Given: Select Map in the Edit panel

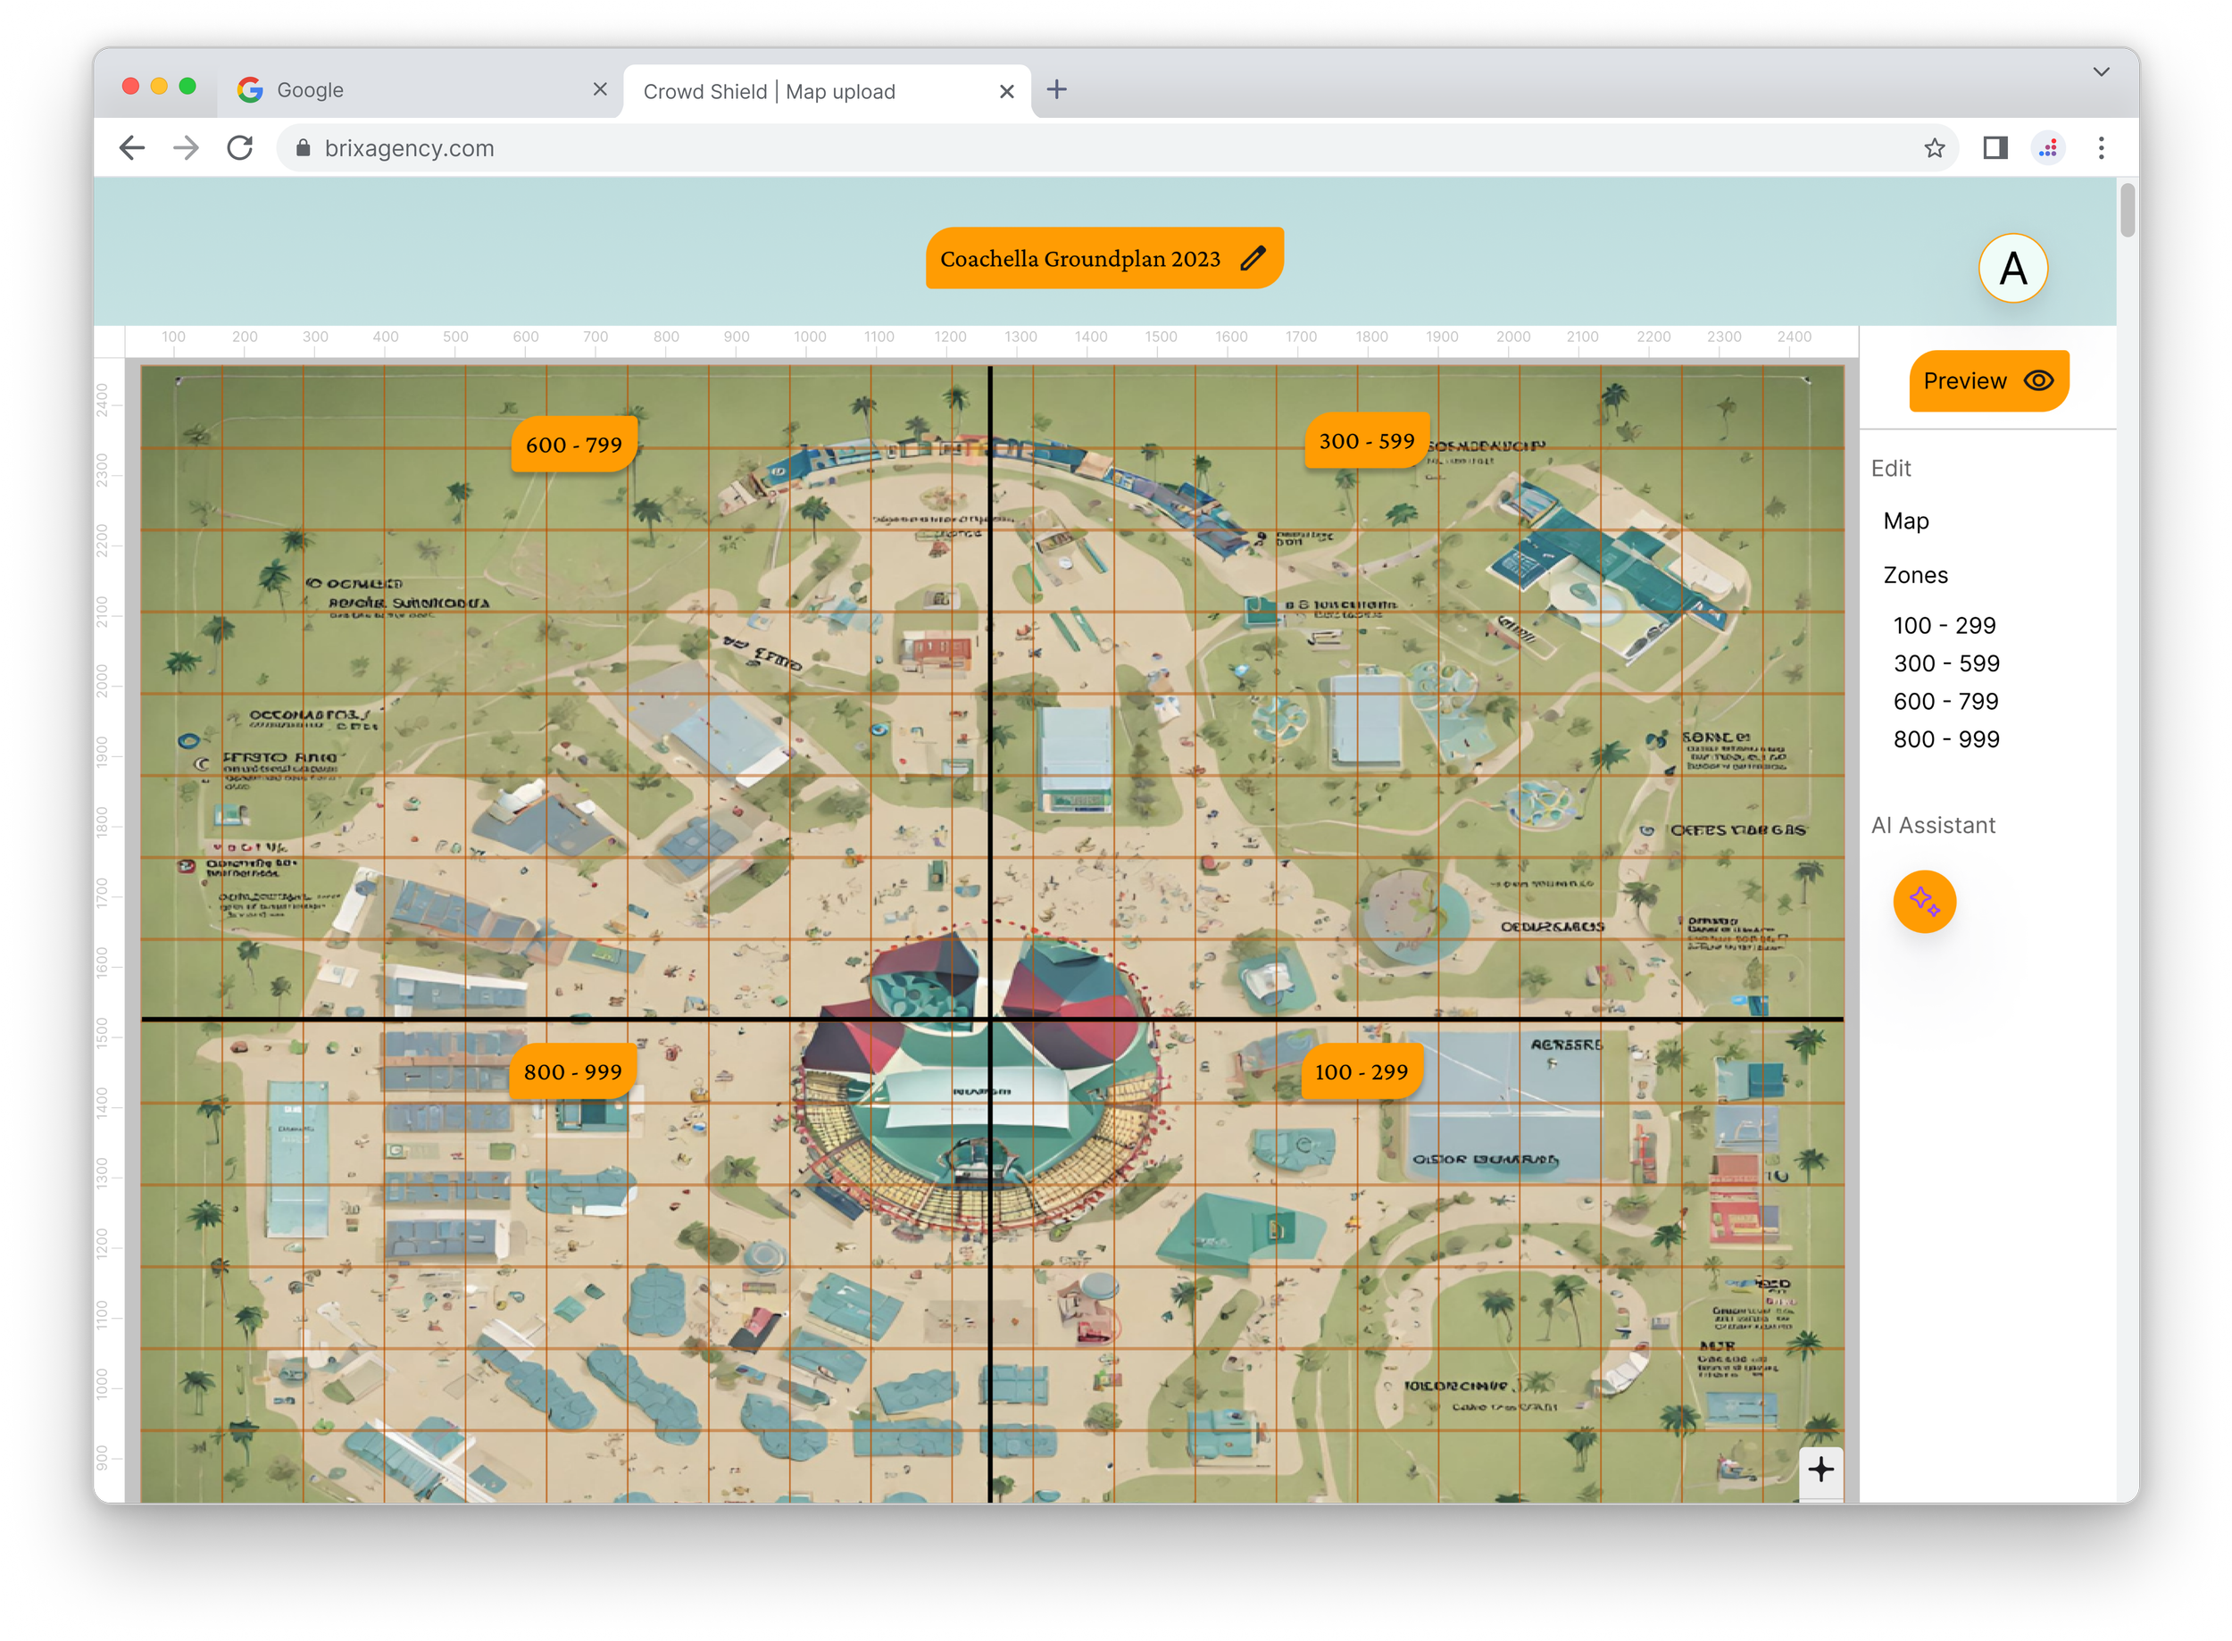Looking at the screenshot, I should [1905, 521].
